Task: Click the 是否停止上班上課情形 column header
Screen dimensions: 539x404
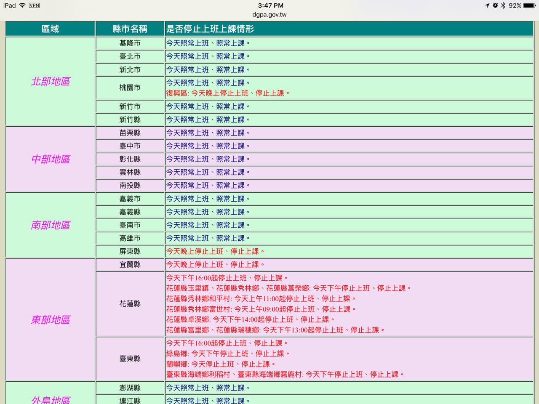Action: (x=349, y=29)
